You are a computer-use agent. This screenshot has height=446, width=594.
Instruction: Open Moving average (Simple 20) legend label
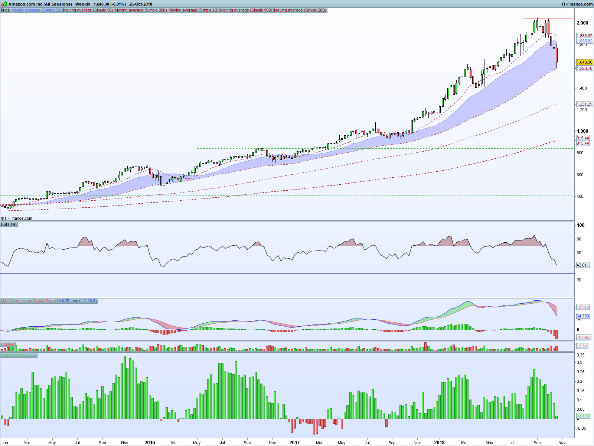click(x=36, y=10)
